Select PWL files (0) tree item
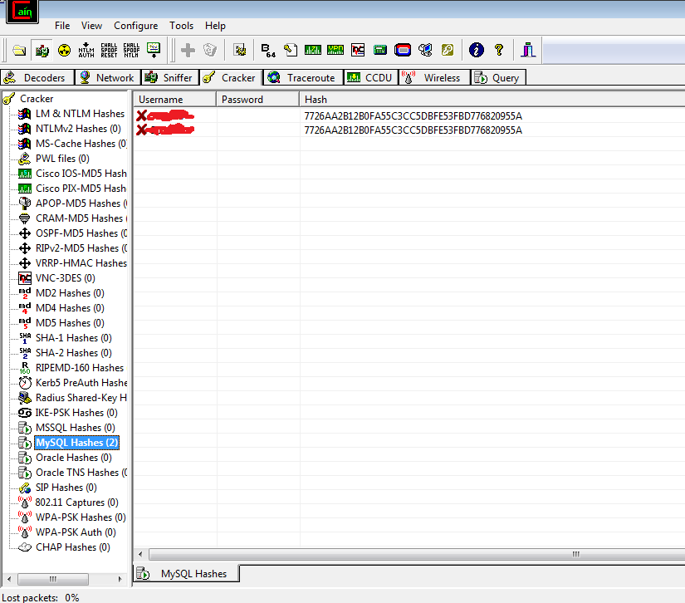The height and width of the screenshot is (603, 685). [62, 159]
